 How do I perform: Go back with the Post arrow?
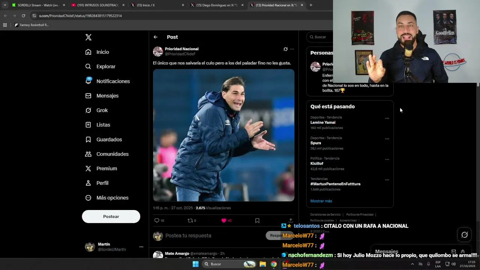click(x=156, y=37)
